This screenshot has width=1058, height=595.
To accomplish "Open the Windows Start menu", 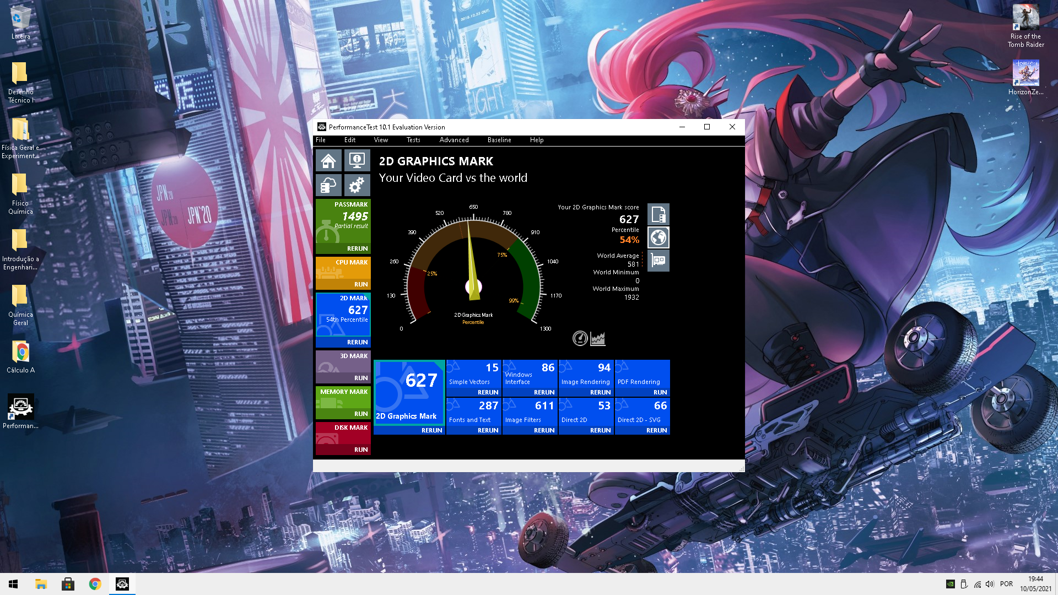I will 13,584.
